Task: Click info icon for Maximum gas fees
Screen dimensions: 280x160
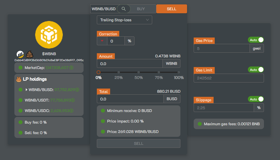Action: (199, 124)
